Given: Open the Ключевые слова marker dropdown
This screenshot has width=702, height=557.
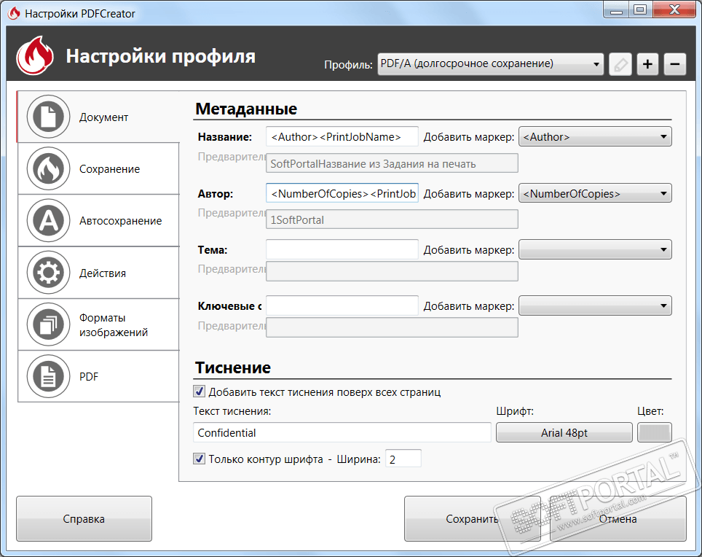Looking at the screenshot, I should [595, 305].
